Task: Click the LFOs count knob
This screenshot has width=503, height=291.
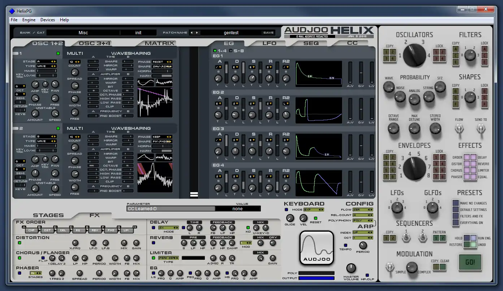Action: tap(397, 207)
